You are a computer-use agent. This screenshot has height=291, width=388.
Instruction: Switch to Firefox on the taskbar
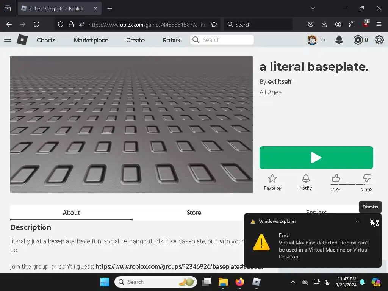click(239, 282)
